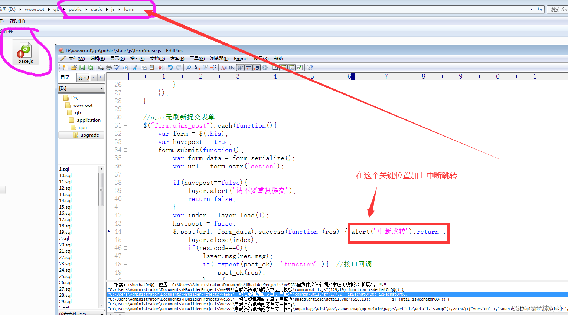This screenshot has height=315, width=568.
Task: Click the Hx hex viewer icon
Action: tap(231, 67)
